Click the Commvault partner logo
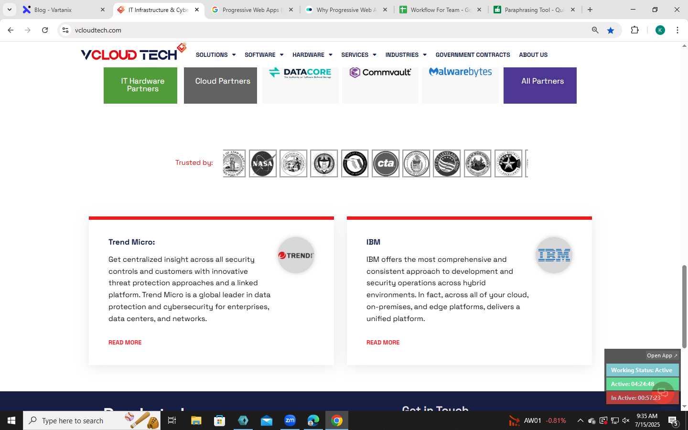This screenshot has height=430, width=688. 380,73
